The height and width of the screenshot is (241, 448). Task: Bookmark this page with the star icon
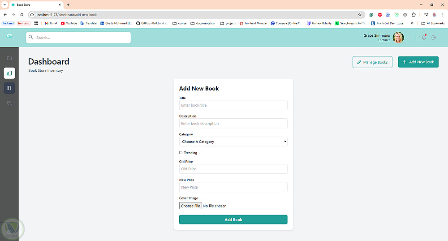click(x=359, y=15)
